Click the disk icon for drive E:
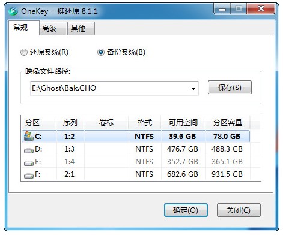Viewport: 283px width, 235px height. point(29,163)
